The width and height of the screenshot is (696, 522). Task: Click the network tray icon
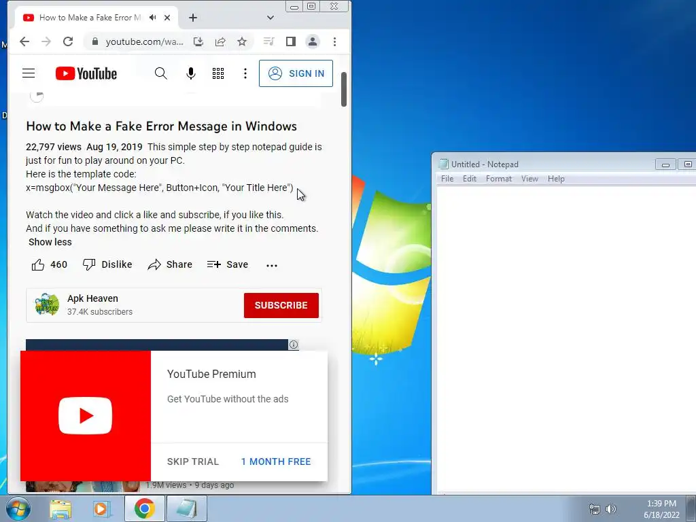click(x=594, y=509)
